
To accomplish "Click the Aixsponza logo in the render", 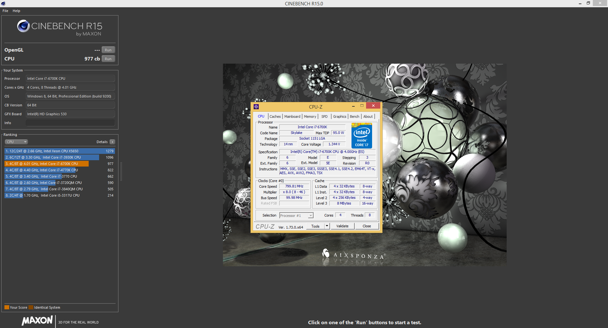I will (353, 254).
